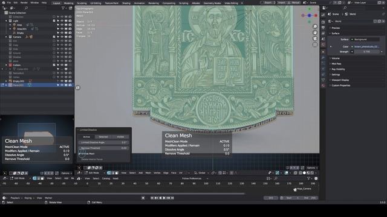Open Output properties tab icon

click(x=323, y=28)
